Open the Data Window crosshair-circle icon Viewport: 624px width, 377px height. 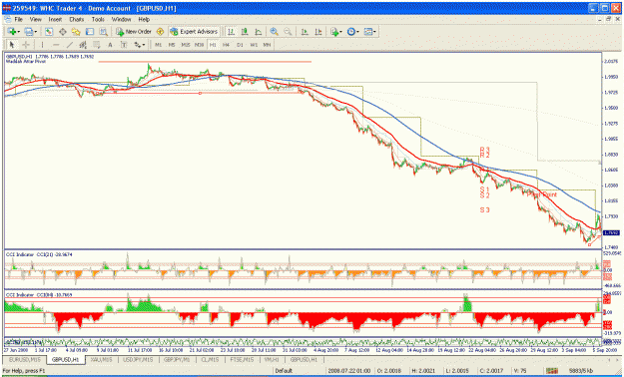pos(63,32)
